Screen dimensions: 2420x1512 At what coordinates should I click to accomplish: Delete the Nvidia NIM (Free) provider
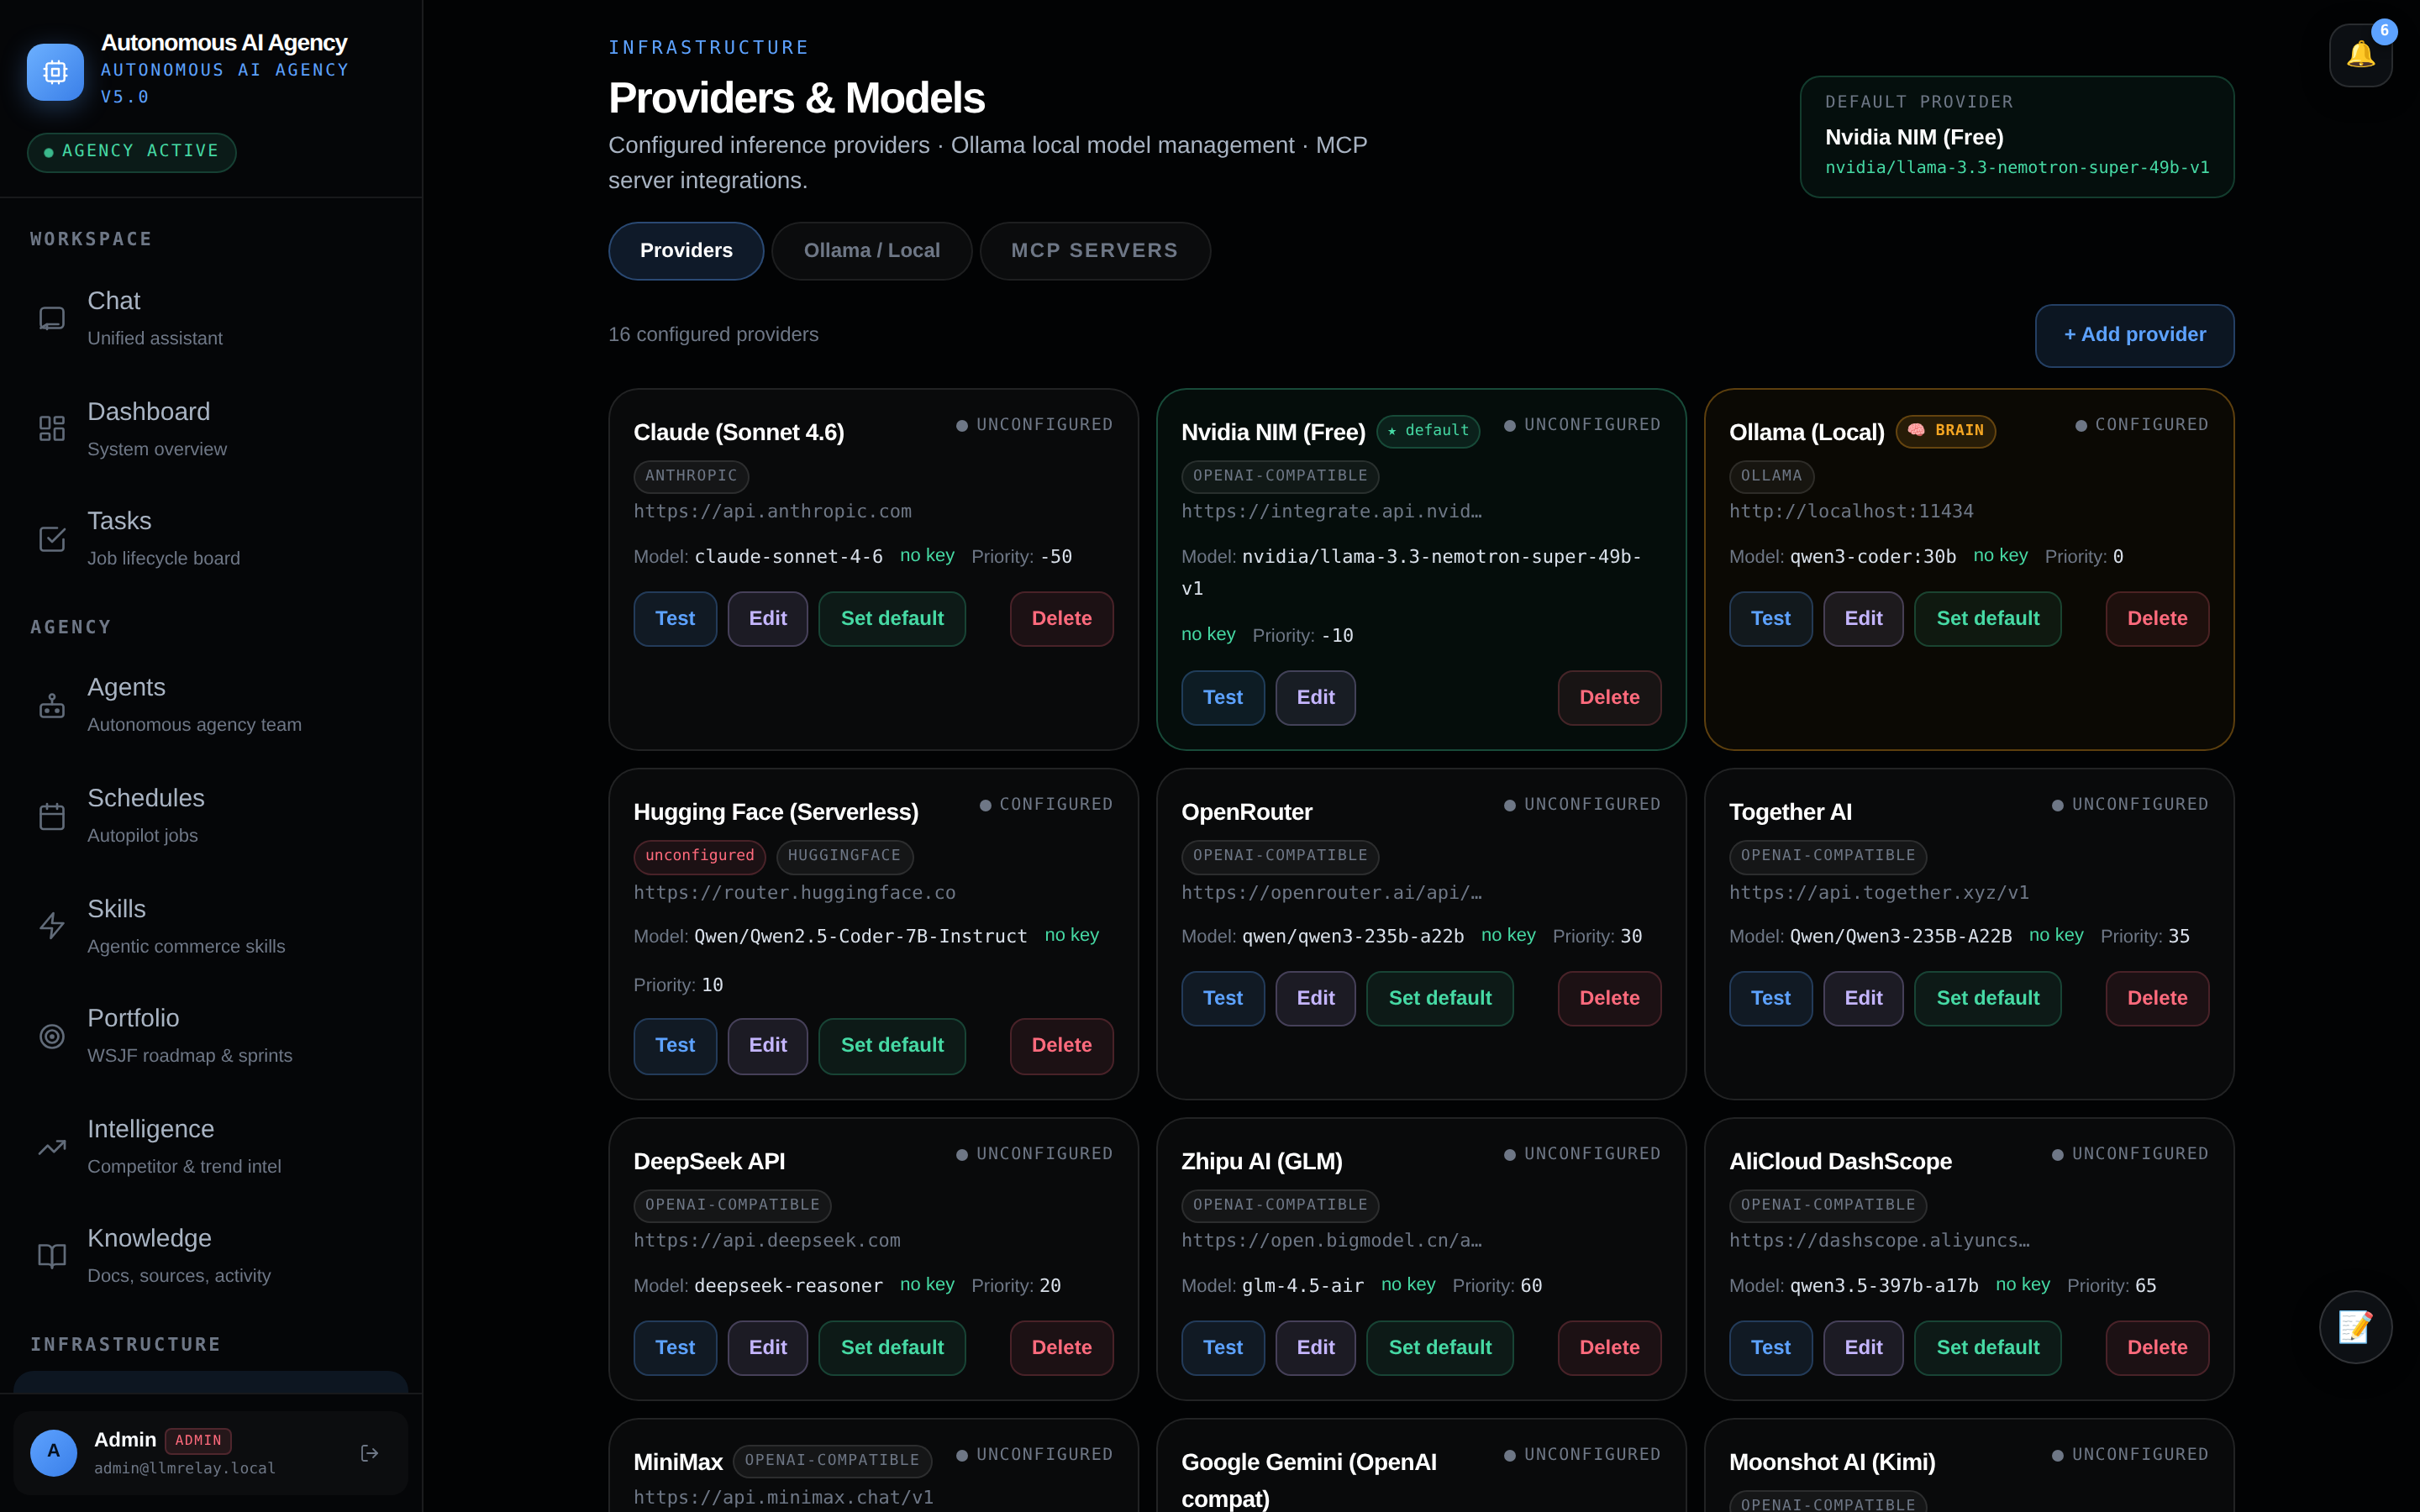[x=1609, y=698]
